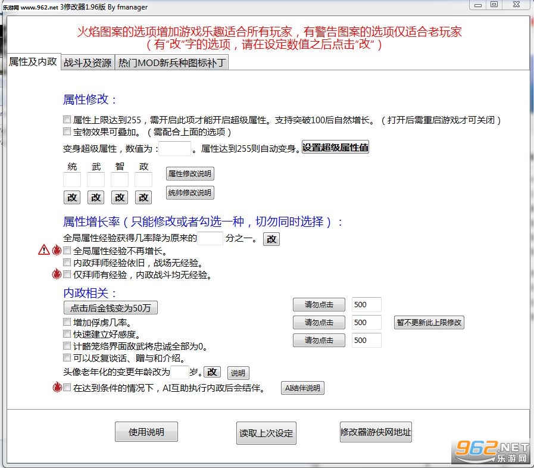
Task: Focus the first 500 value field
Action: coord(367,304)
